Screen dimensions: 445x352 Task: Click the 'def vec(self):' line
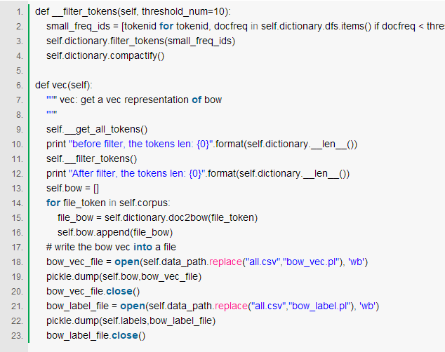click(64, 85)
